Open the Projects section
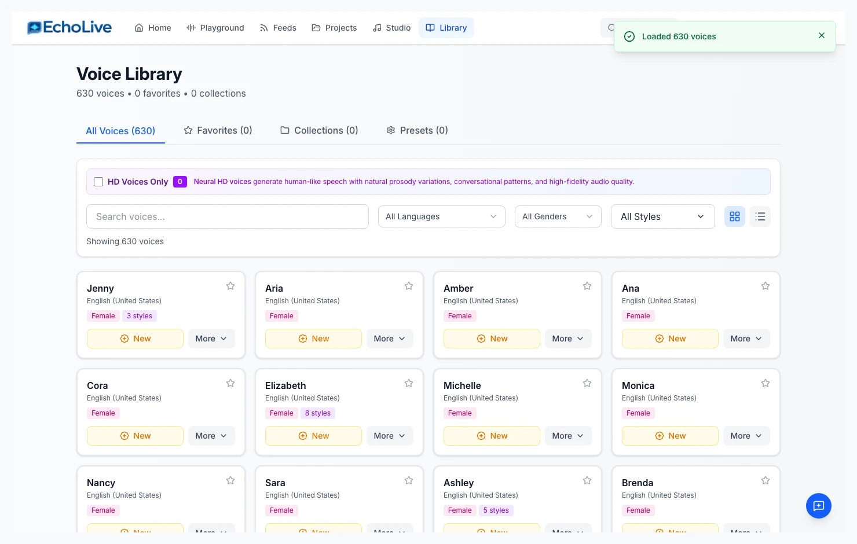857x544 pixels. tap(334, 27)
